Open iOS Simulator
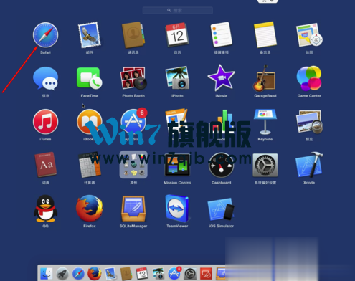Viewport: 355px width, 281px height. point(221,209)
